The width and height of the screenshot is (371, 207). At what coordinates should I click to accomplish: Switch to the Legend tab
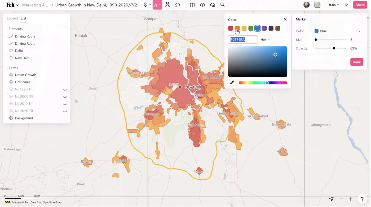[x=12, y=18]
